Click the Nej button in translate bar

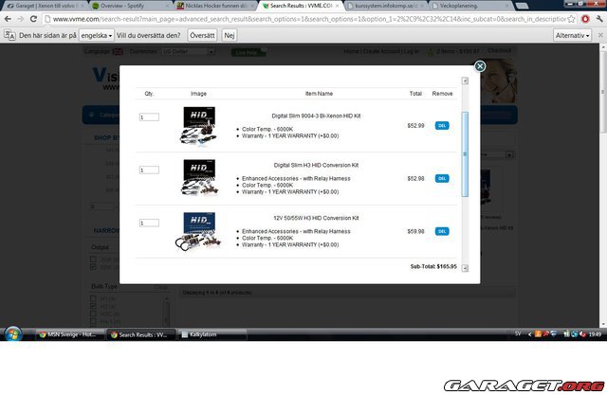pyautogui.click(x=230, y=34)
